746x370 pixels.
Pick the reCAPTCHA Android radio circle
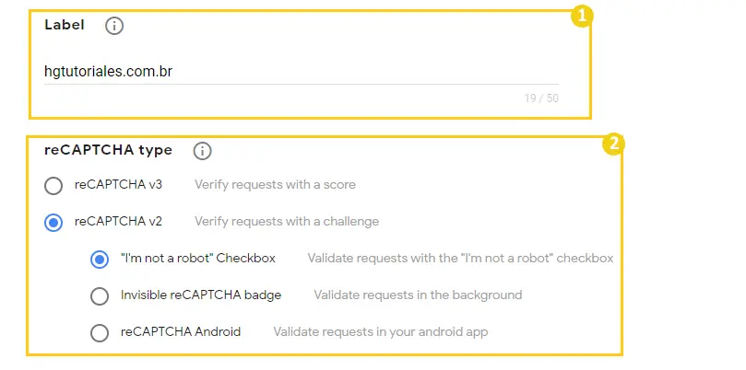pos(100,333)
